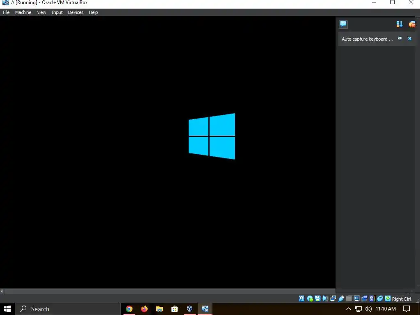Image resolution: width=420 pixels, height=315 pixels.
Task: Open the Windows Start menu on taskbar
Action: click(7, 309)
